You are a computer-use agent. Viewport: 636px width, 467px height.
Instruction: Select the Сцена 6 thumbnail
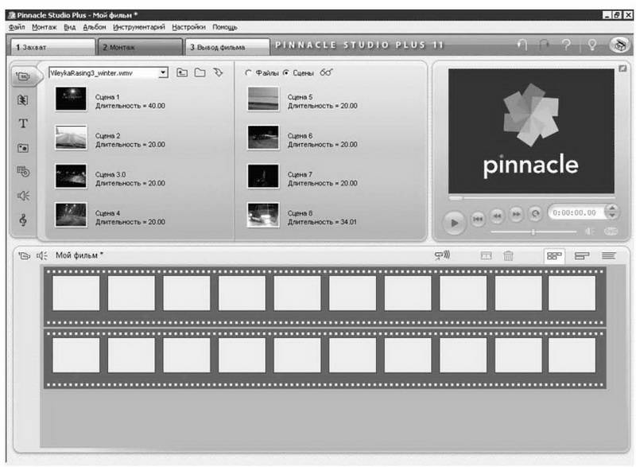point(263,138)
